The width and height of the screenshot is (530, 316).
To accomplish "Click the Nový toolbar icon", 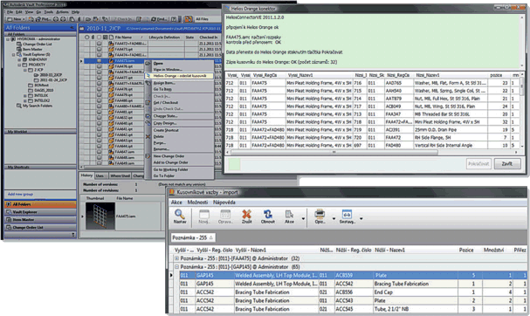I will pos(204,215).
